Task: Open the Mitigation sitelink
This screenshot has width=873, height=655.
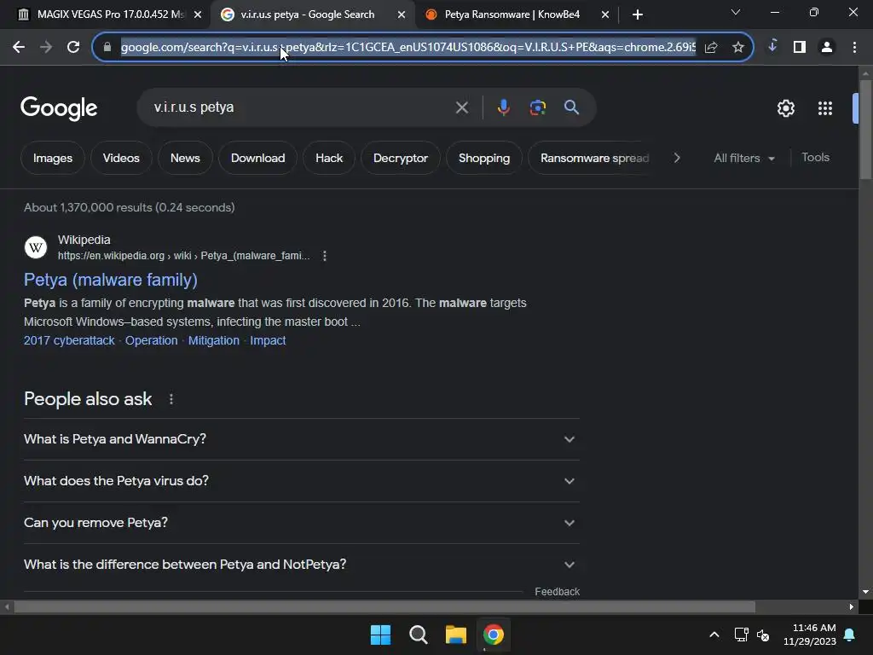Action: pos(214,340)
